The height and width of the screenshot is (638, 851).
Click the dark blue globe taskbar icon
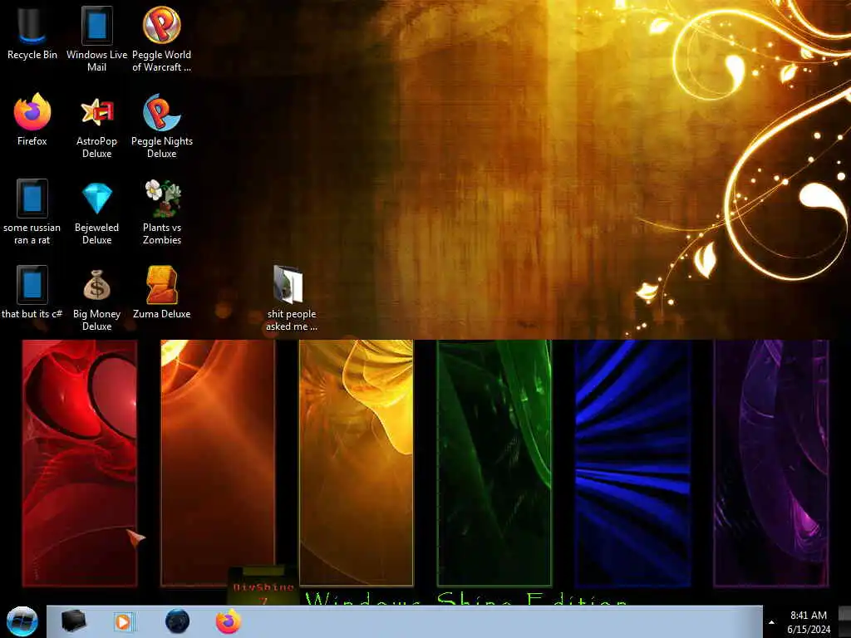(177, 621)
